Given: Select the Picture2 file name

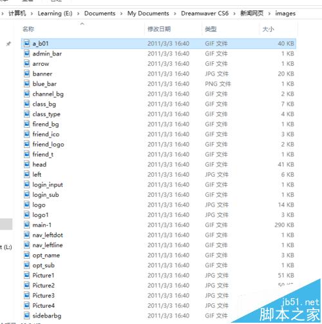Looking at the screenshot, I should [x=43, y=285].
